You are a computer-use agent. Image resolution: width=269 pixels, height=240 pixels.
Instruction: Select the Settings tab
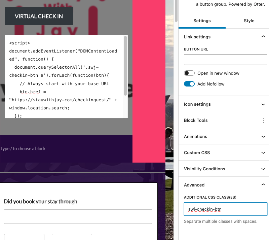[202, 21]
